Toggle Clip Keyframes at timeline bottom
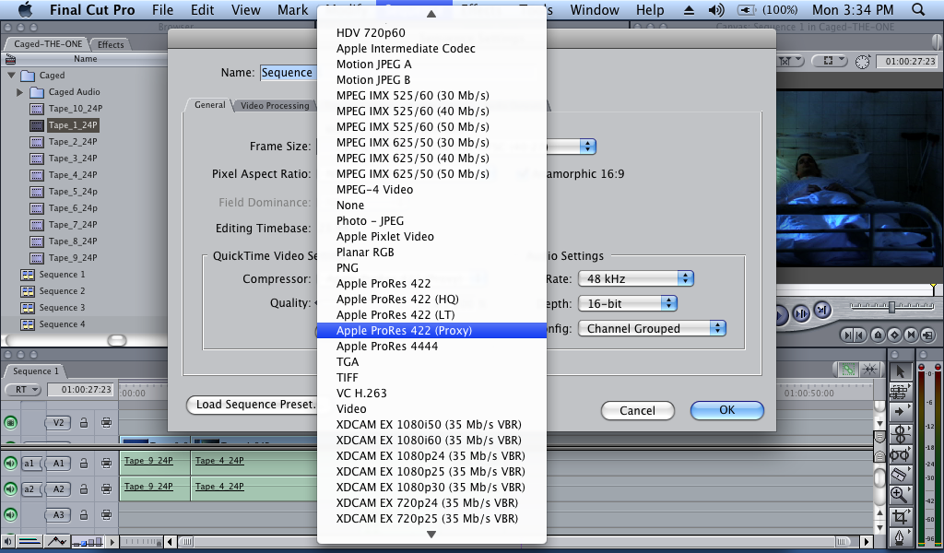The image size is (944, 553). (x=29, y=542)
